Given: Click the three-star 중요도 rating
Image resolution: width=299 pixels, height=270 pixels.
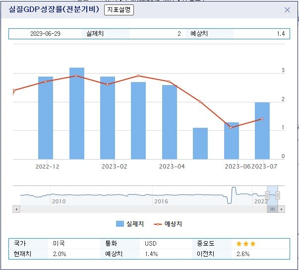Looking at the screenshot, I should coord(246,244).
